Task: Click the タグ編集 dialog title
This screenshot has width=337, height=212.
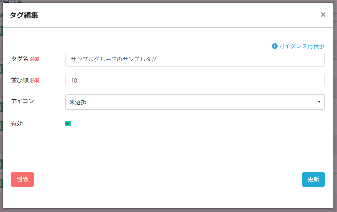Action: (24, 15)
